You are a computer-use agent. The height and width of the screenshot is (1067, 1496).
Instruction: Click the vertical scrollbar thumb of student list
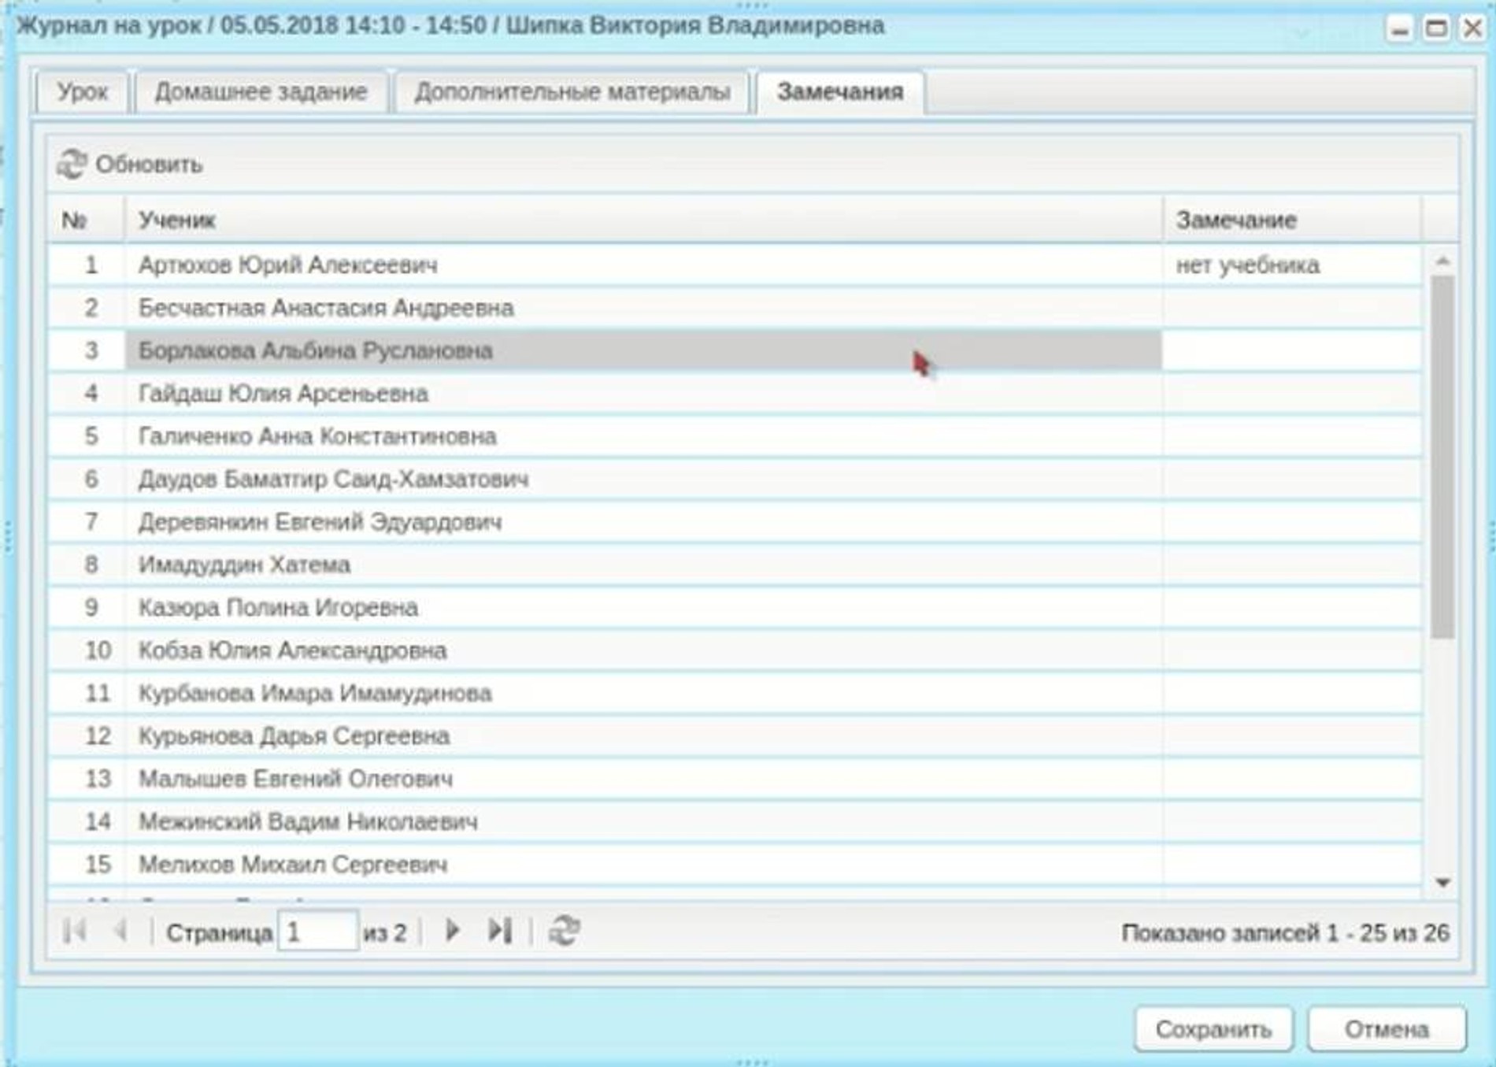pyautogui.click(x=1442, y=457)
